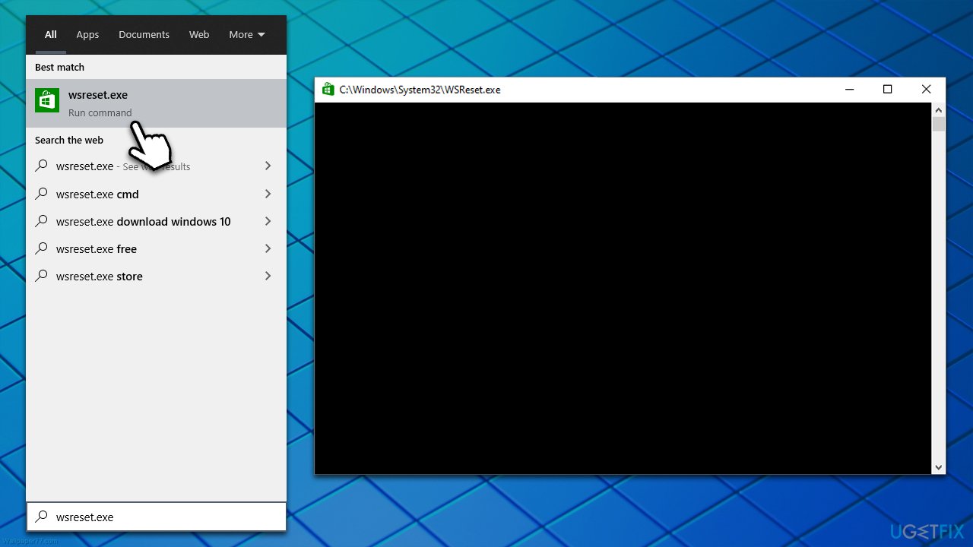Click the search input field containing wsreset.exe
The height and width of the screenshot is (547, 973).
[152, 517]
